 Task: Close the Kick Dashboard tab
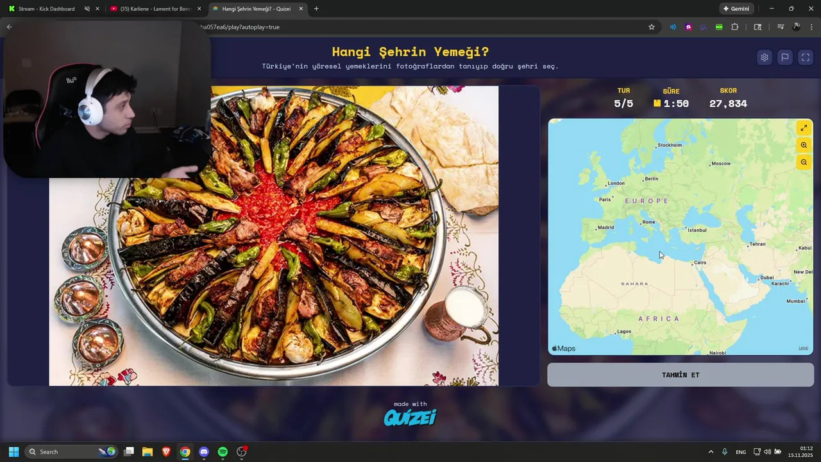(97, 9)
